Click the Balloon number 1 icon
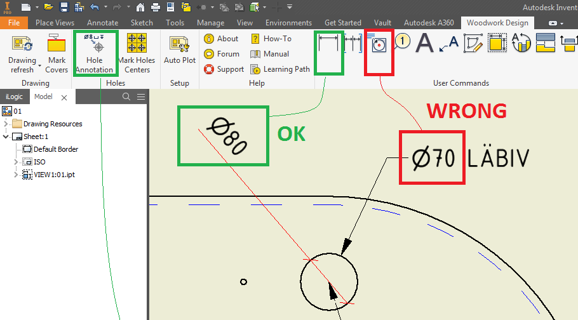 [x=402, y=41]
